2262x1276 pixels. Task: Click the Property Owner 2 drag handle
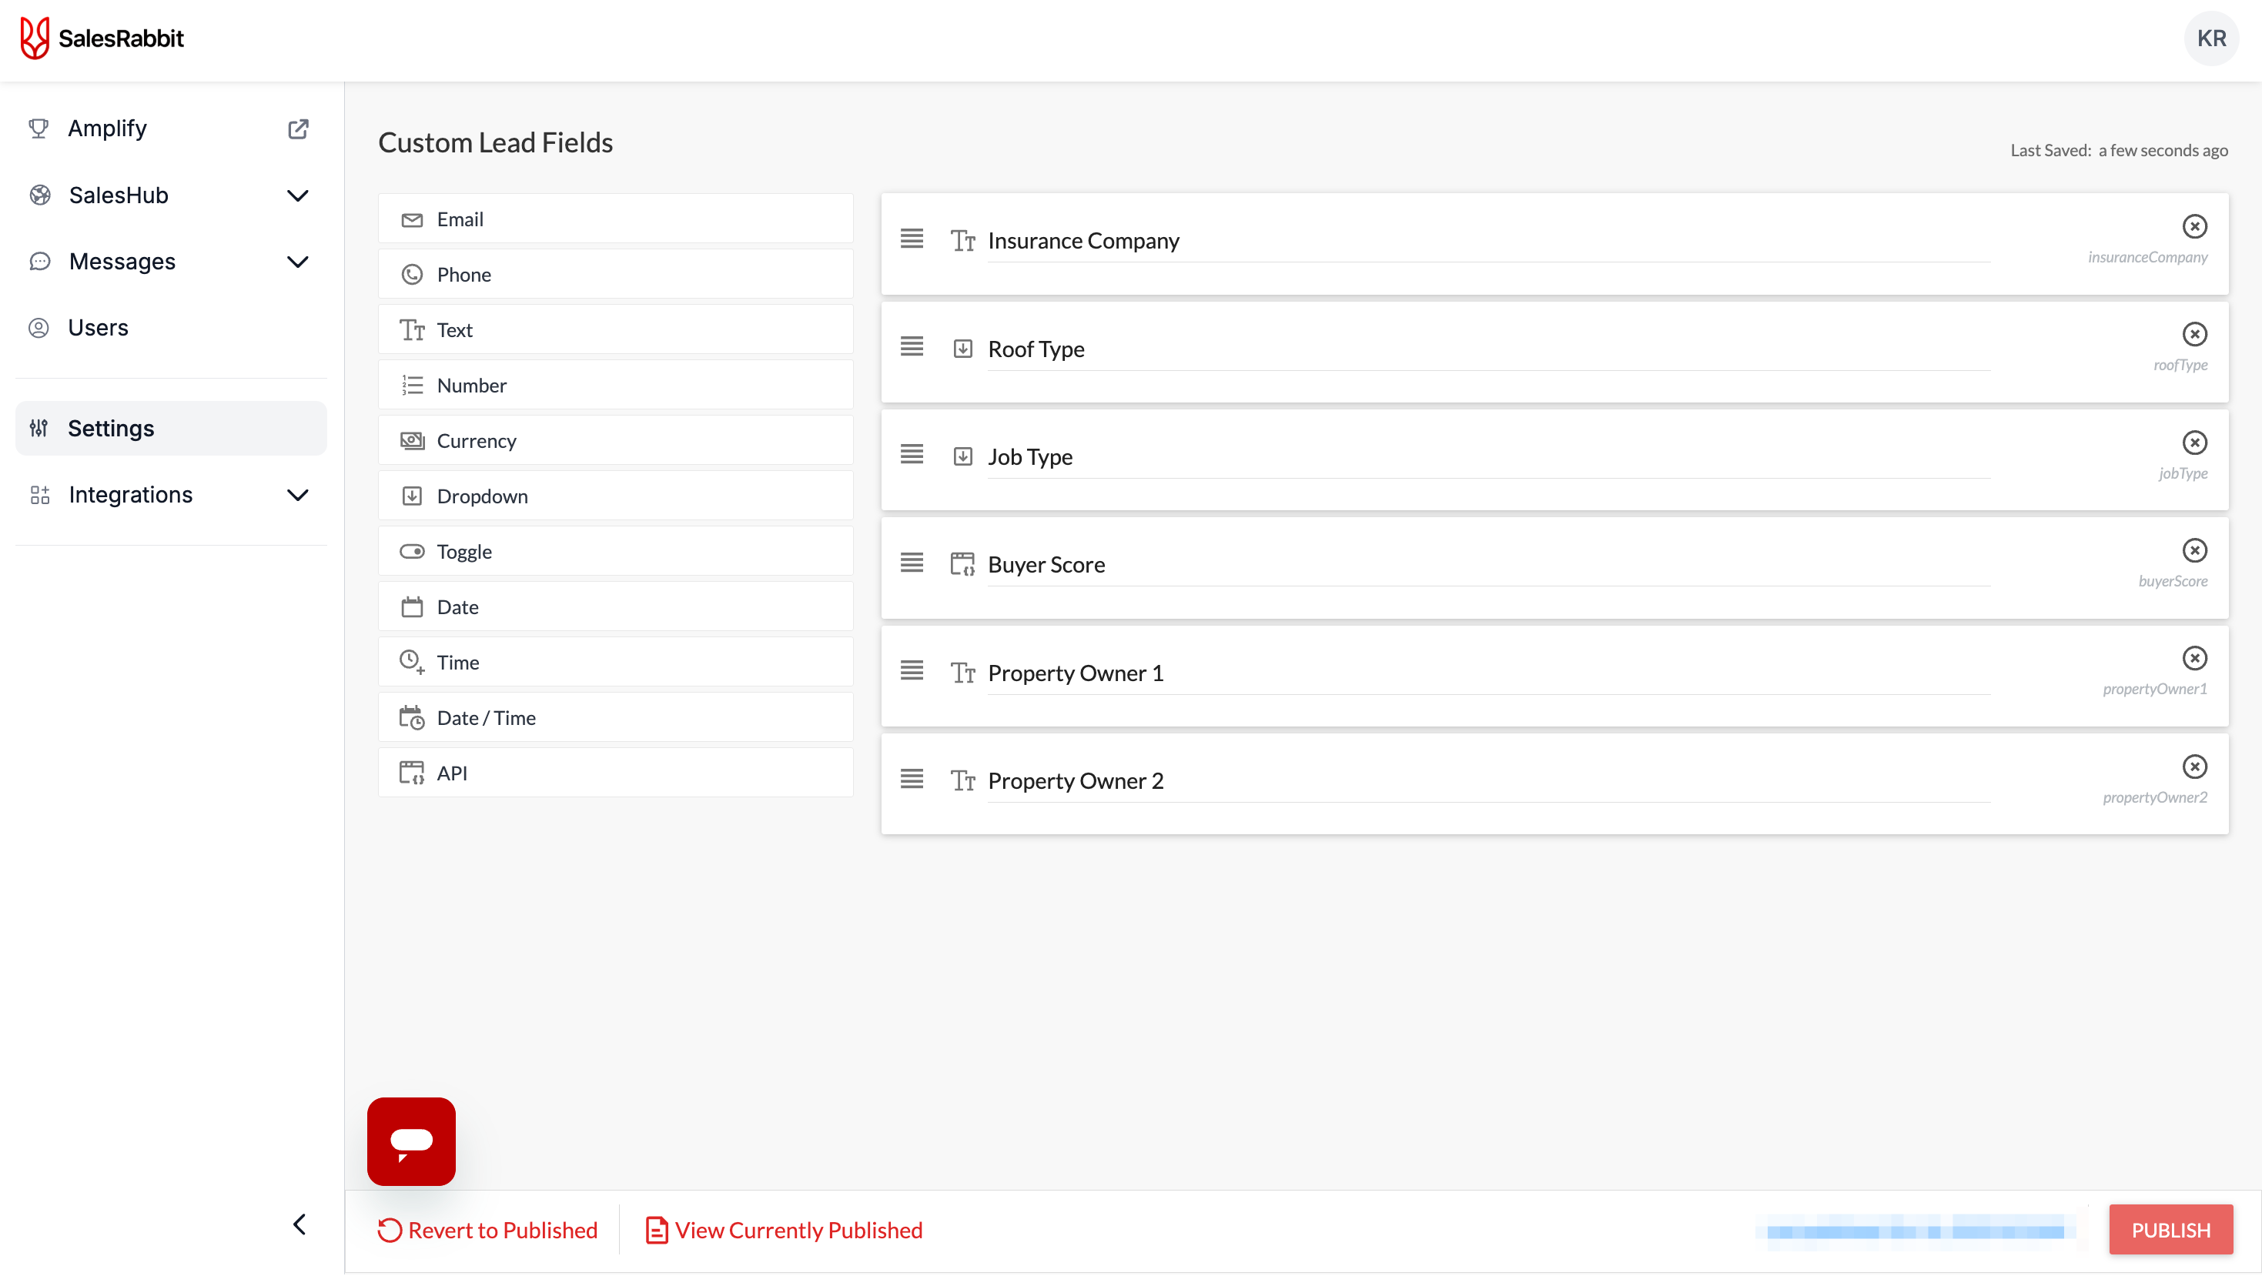click(x=912, y=778)
